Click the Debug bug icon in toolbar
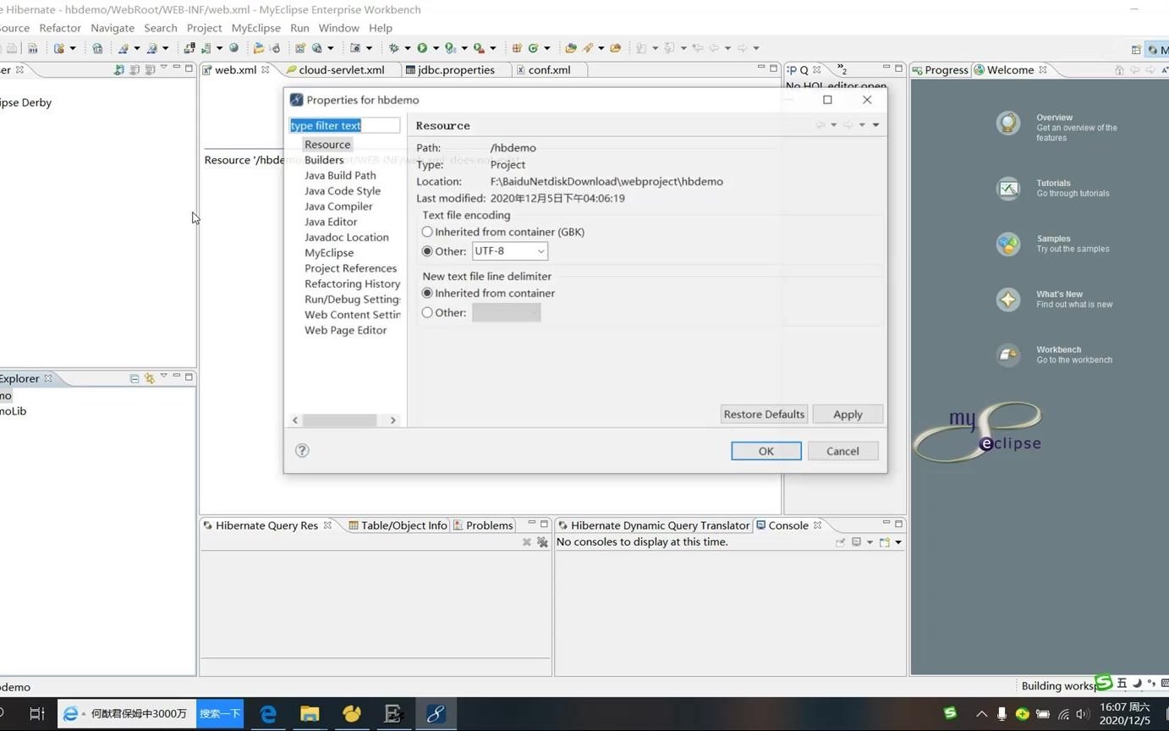The height and width of the screenshot is (731, 1169). [393, 48]
